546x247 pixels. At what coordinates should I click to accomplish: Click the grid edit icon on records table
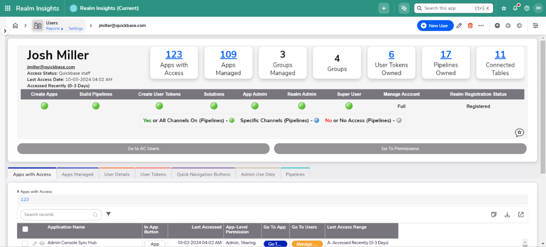(494, 214)
